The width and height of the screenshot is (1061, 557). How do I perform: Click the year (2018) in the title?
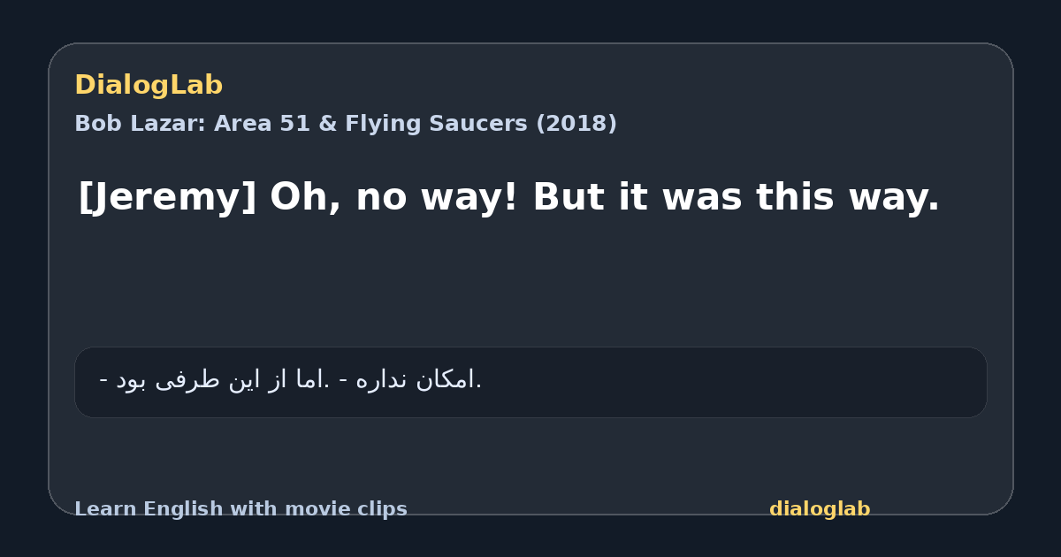click(576, 124)
